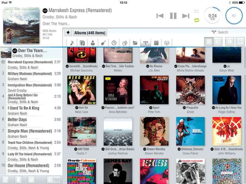Open the note-with-star icon tab

125,43
